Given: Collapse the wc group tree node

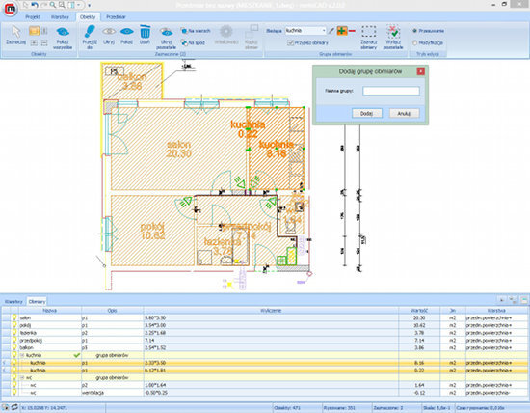Looking at the screenshot, I should pos(23,377).
